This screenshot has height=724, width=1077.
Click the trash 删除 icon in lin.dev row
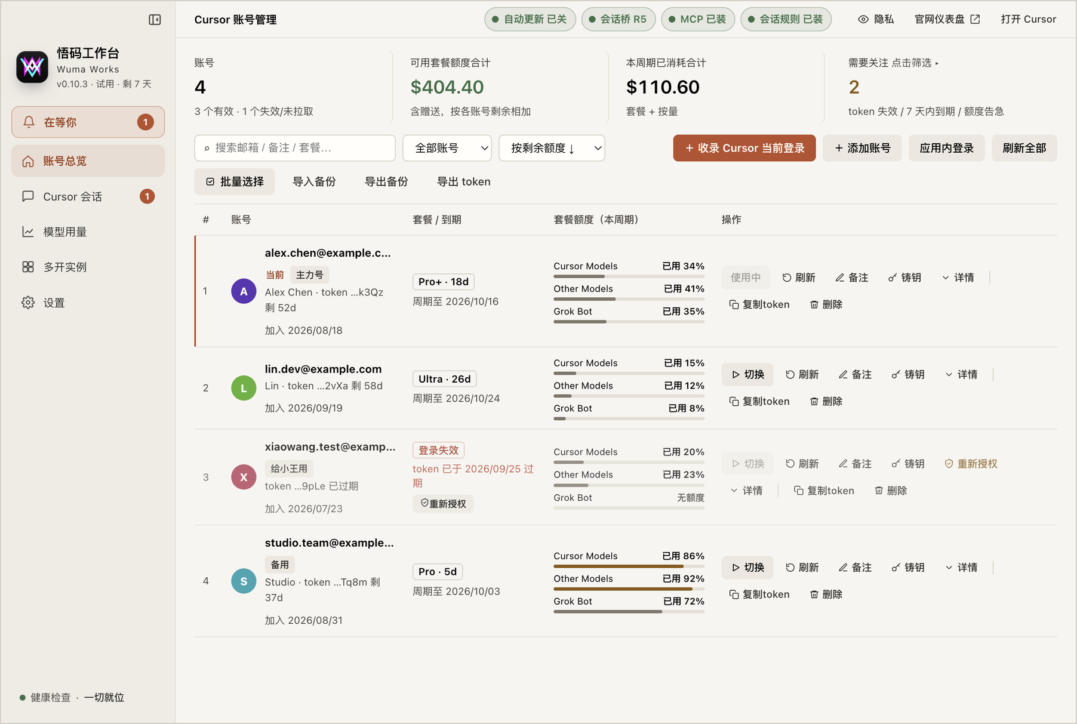point(814,401)
